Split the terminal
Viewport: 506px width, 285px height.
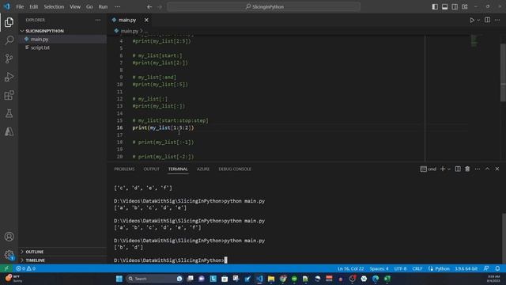click(458, 169)
